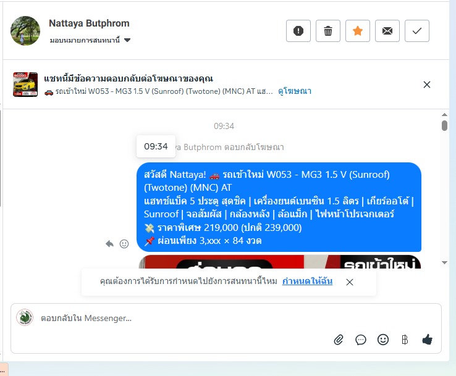Toggle the orange star follow-up icon

click(358, 31)
